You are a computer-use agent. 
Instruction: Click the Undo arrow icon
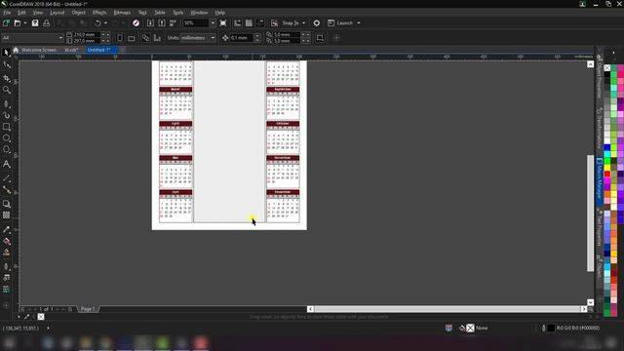pyautogui.click(x=97, y=23)
